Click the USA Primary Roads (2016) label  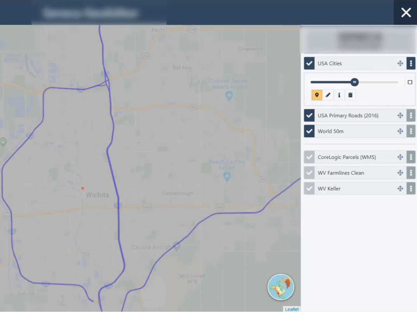[348, 115]
